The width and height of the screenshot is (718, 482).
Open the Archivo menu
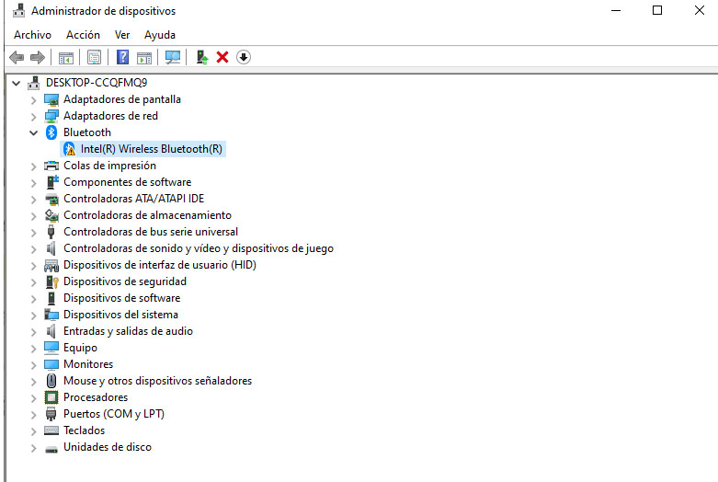(32, 35)
